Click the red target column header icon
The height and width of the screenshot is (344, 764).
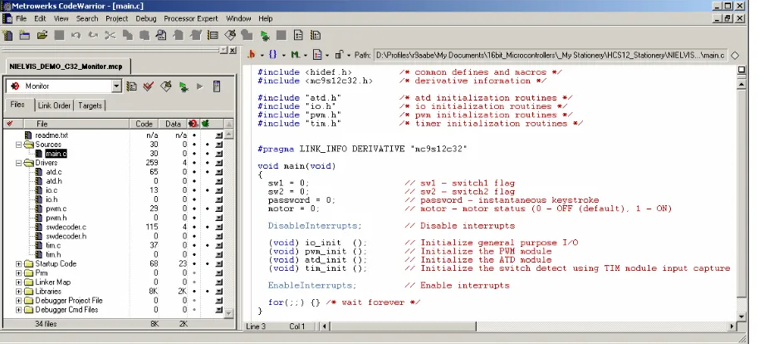[193, 124]
